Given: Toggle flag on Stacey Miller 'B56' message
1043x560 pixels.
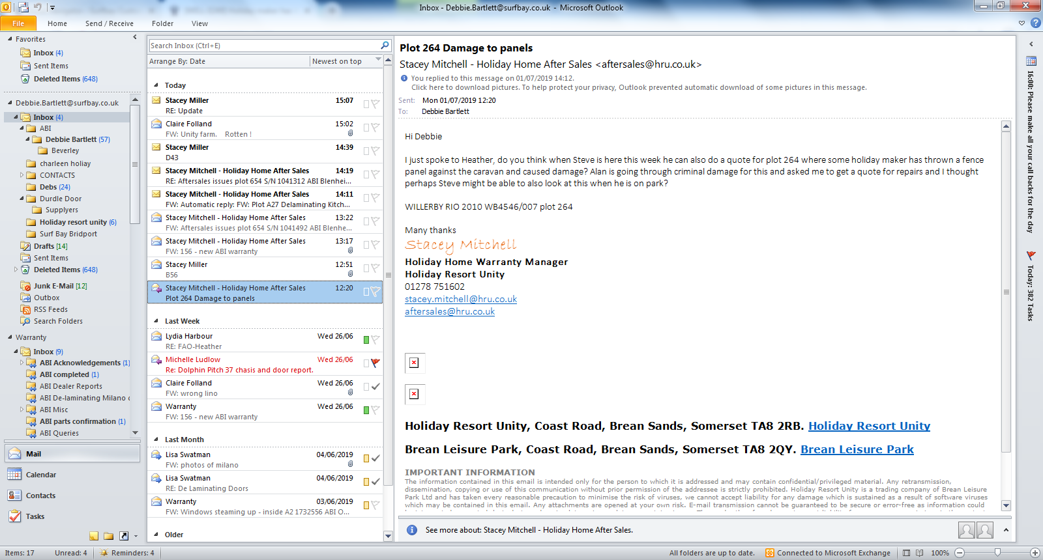Looking at the screenshot, I should (375, 268).
